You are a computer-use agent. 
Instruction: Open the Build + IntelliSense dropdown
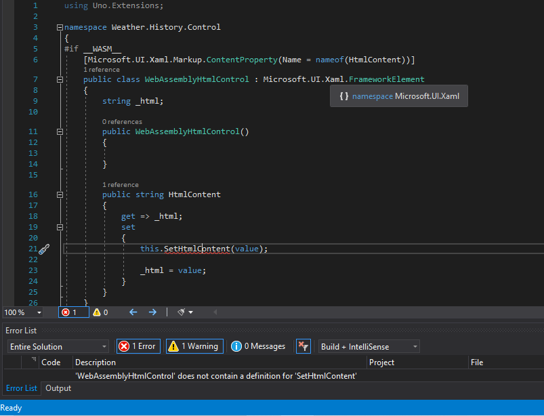(368, 346)
